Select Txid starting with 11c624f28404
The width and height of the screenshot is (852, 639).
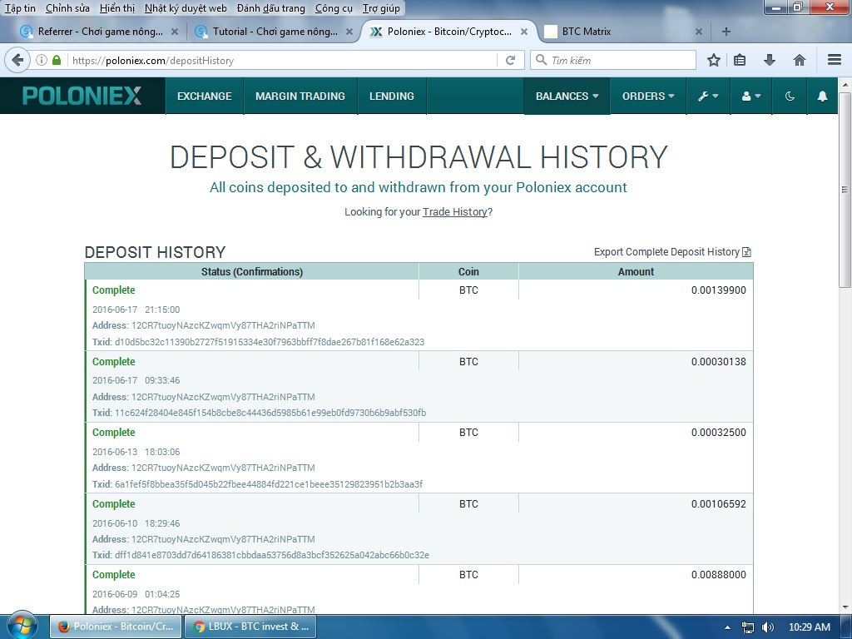click(270, 413)
